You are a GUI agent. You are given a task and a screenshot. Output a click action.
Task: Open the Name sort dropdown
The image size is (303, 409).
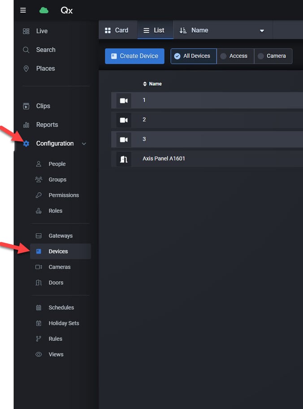pos(223,30)
